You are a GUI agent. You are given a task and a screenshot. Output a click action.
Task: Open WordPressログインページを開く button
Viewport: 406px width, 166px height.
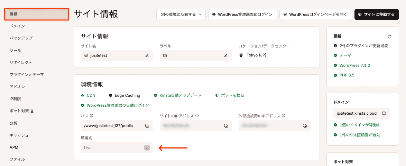click(x=316, y=14)
